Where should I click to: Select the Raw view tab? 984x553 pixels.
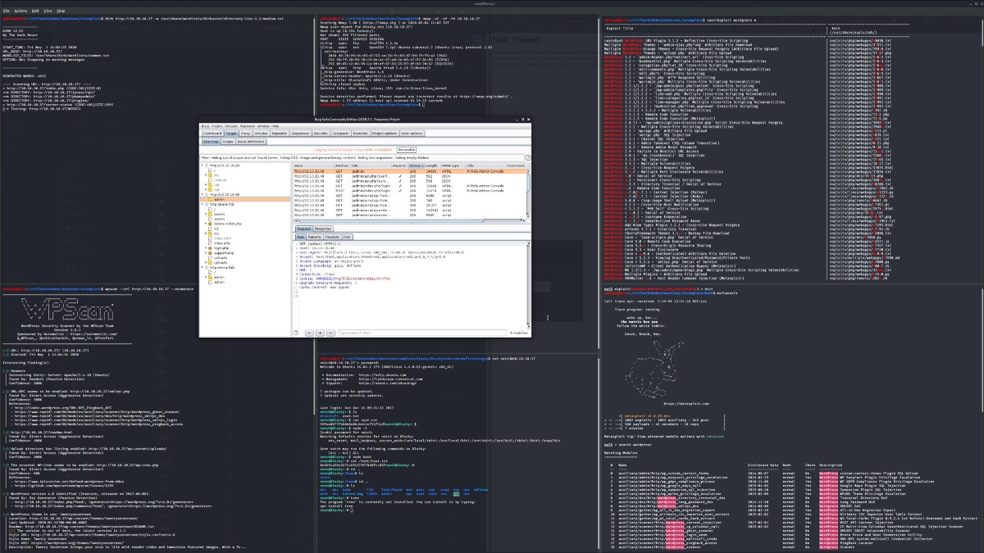pyautogui.click(x=301, y=237)
